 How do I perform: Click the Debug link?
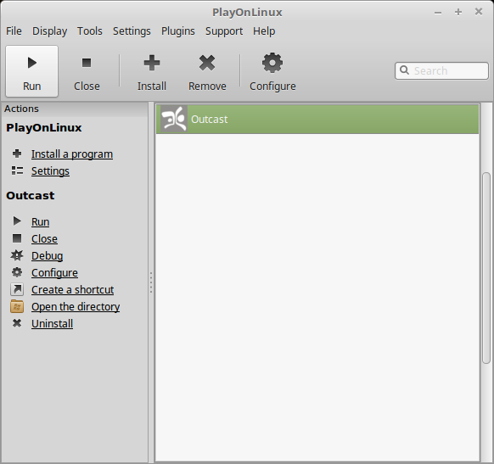tap(48, 256)
